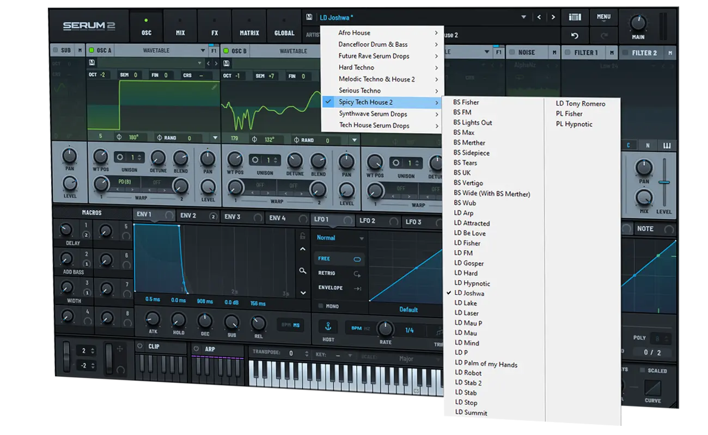
Task: Open the preset browser icon next to MENU
Action: pyautogui.click(x=575, y=17)
